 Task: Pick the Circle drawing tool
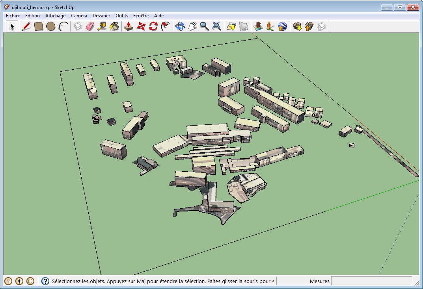(x=51, y=26)
